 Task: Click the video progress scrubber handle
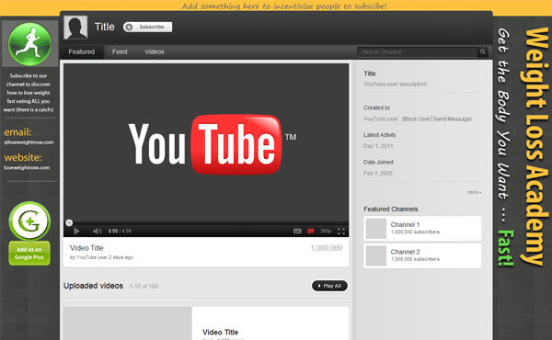pyautogui.click(x=69, y=222)
